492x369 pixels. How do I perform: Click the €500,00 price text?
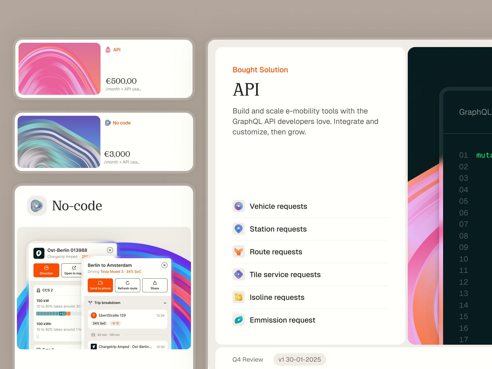tap(121, 81)
